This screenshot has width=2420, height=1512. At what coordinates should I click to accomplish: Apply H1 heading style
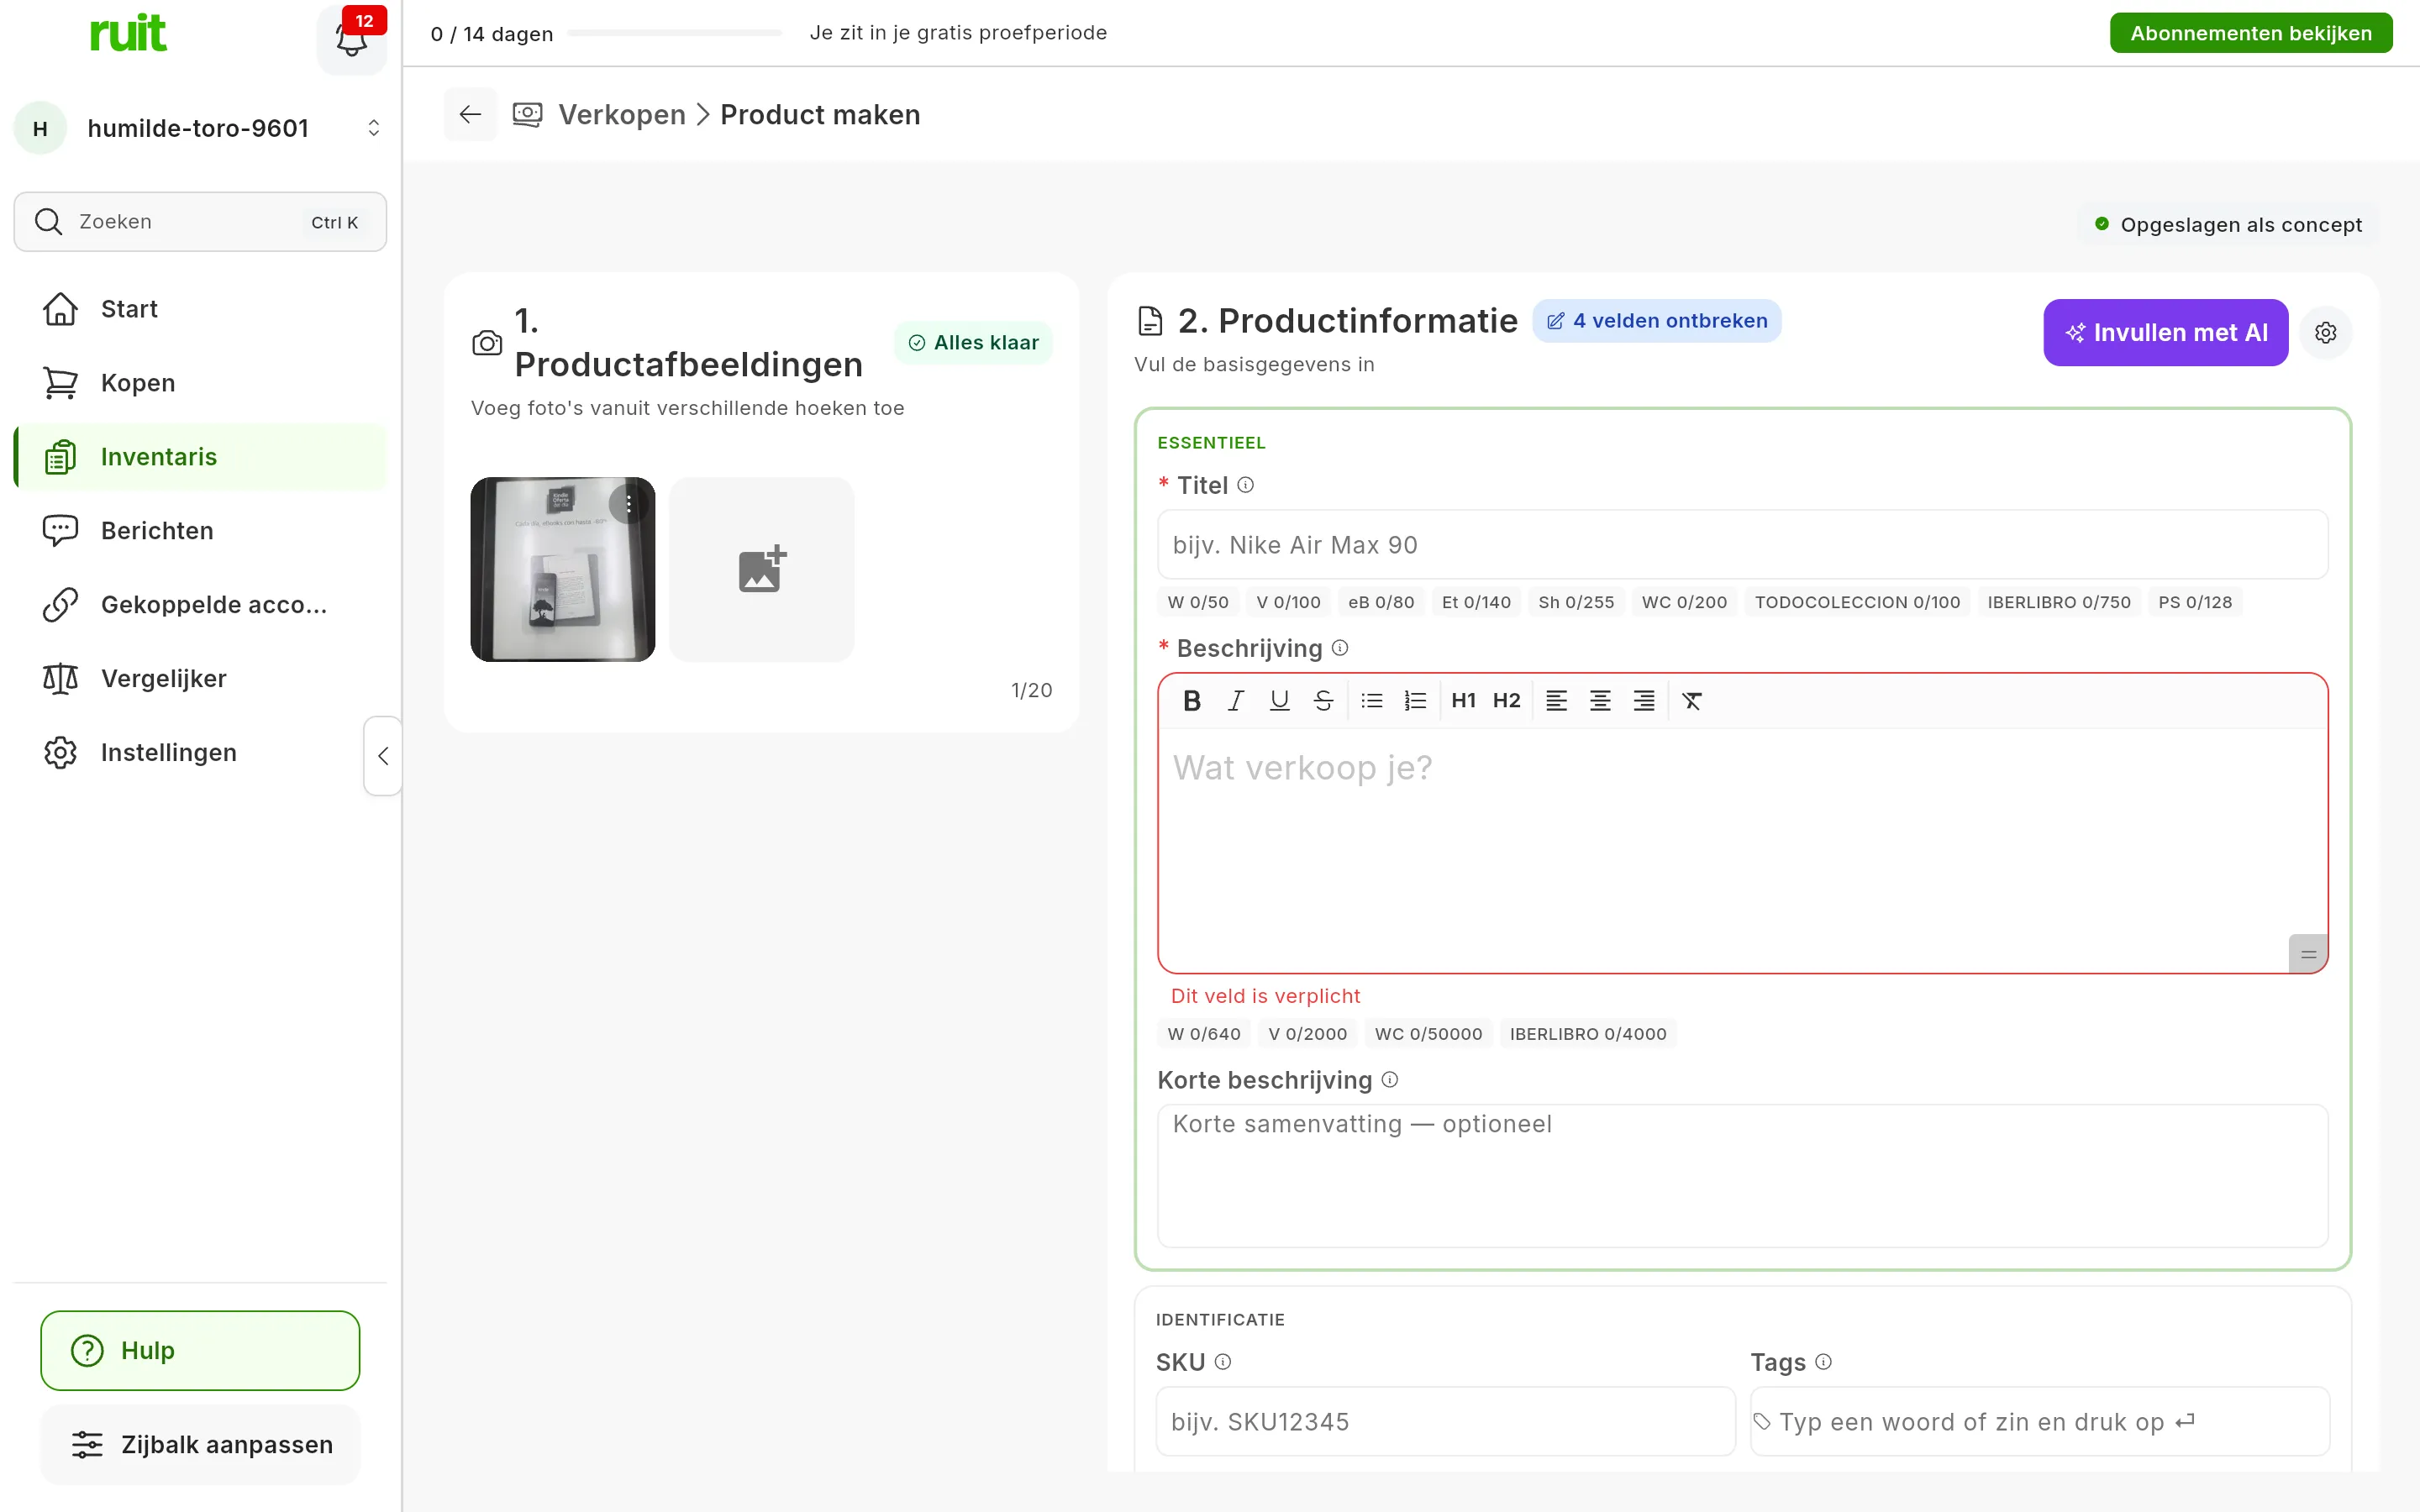point(1463,701)
